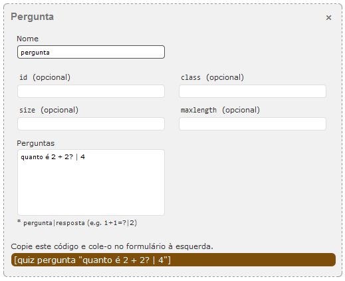Click the blank lower area of Perguntas textarea

pyautogui.click(x=91, y=191)
